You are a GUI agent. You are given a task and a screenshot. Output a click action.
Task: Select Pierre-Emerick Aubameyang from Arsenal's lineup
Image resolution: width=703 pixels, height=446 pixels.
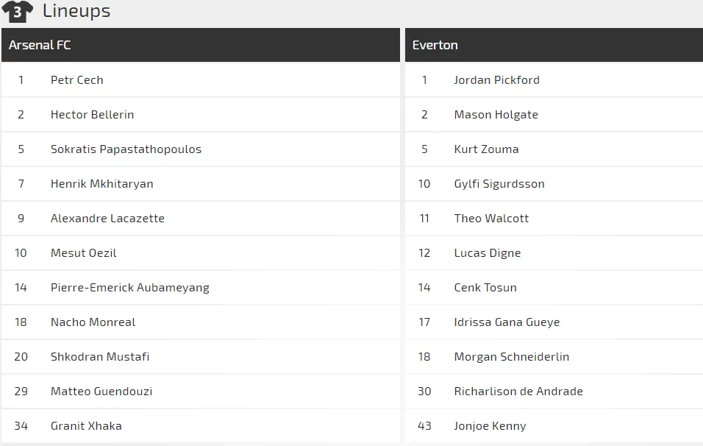pos(129,288)
